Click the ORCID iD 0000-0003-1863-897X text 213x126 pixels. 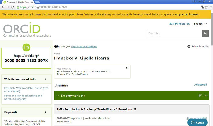tap(26, 61)
